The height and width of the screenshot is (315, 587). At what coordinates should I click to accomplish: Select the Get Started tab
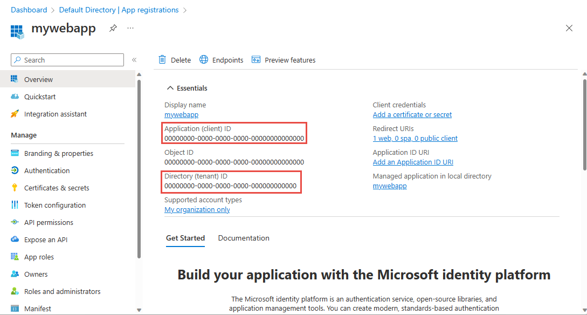click(185, 238)
